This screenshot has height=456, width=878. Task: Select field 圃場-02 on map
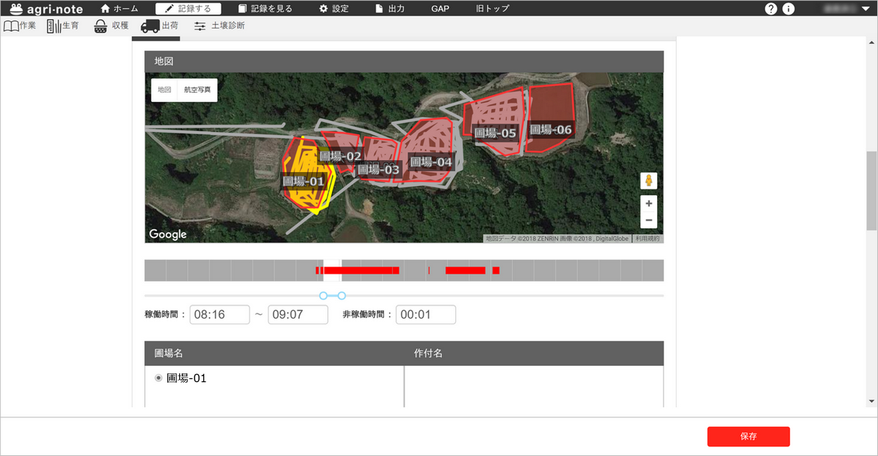click(x=341, y=156)
